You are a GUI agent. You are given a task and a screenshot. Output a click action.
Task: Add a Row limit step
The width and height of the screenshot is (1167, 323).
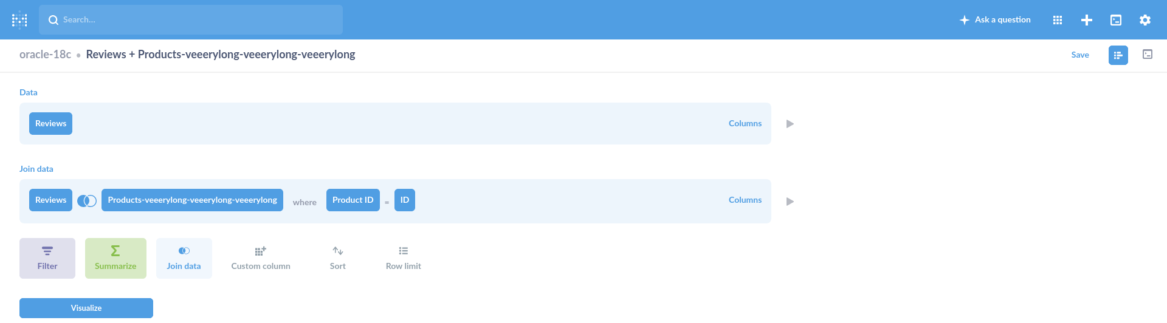(404, 259)
